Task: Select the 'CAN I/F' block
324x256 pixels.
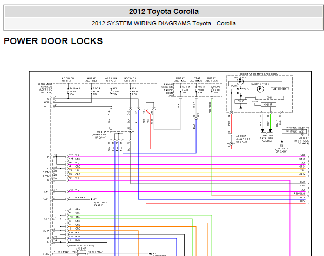Action: tap(268, 105)
